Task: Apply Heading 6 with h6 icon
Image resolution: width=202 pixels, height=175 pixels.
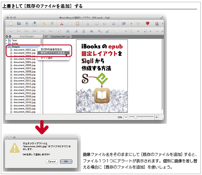Action: click(x=50, y=31)
